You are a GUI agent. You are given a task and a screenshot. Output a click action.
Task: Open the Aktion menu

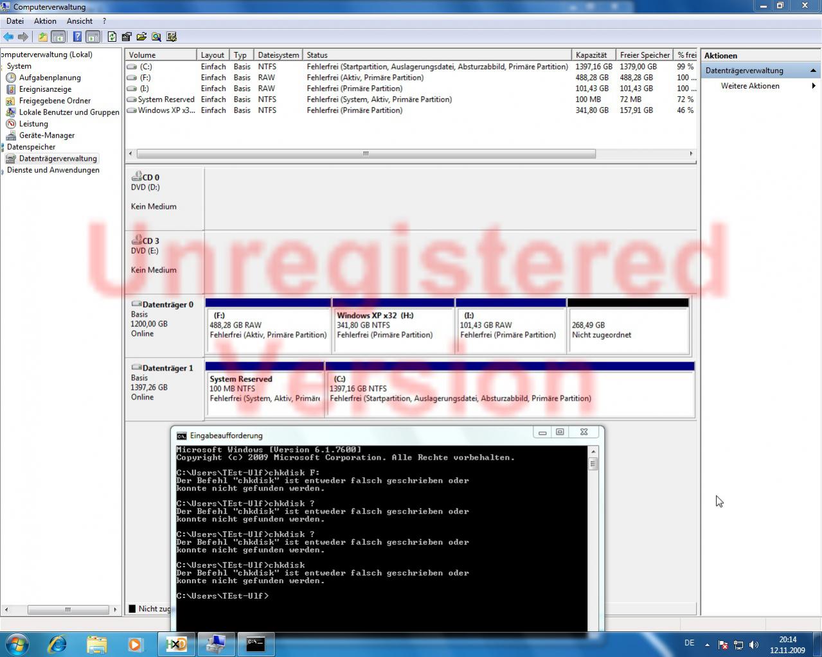click(45, 21)
